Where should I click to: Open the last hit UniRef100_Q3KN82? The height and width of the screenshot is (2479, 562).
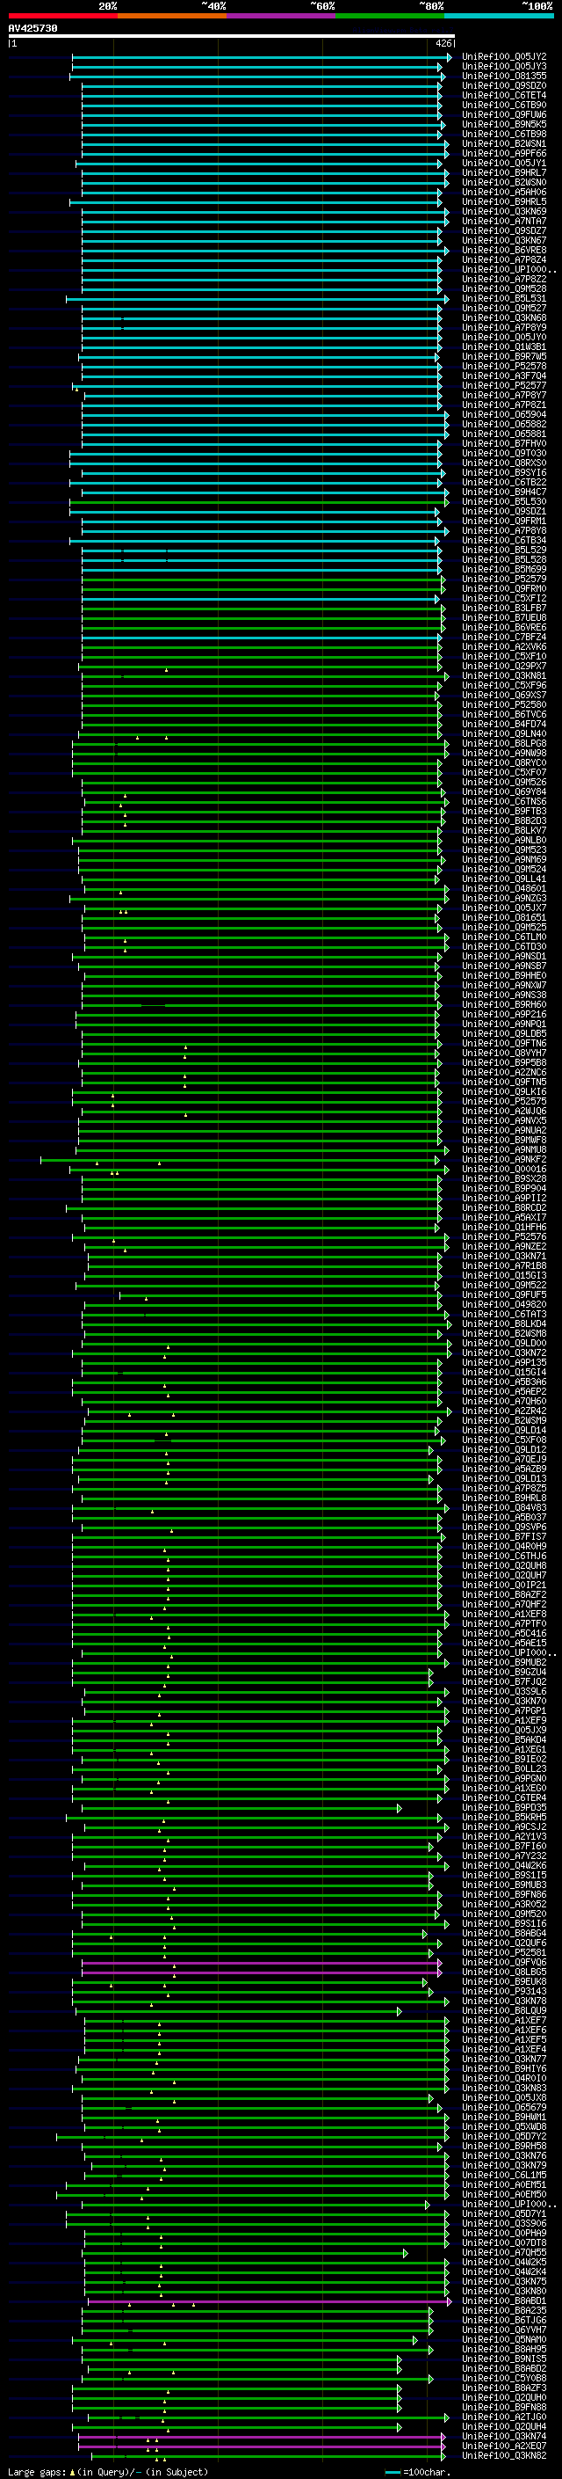[x=503, y=2457]
